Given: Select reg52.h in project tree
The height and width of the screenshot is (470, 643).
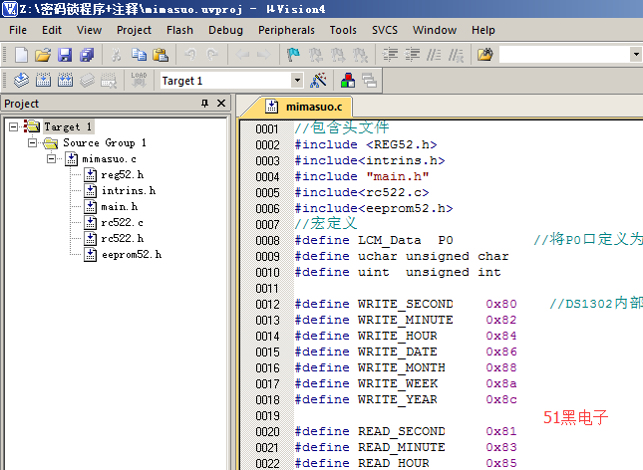Looking at the screenshot, I should pyautogui.click(x=123, y=175).
